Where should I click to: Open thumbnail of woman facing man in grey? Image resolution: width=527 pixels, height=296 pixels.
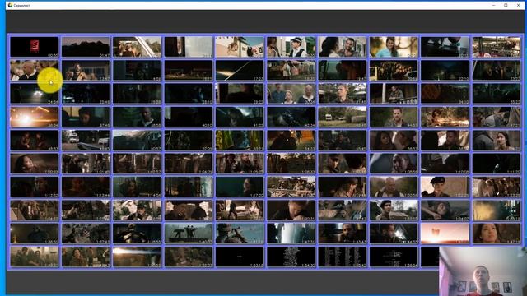tap(497, 140)
